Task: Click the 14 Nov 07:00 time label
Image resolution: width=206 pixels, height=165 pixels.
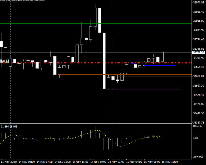Action: click(44, 162)
